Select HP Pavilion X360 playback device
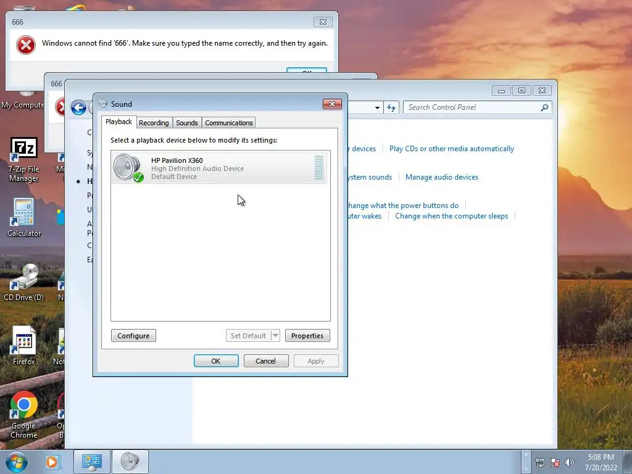Image resolution: width=632 pixels, height=474 pixels. coord(219,168)
